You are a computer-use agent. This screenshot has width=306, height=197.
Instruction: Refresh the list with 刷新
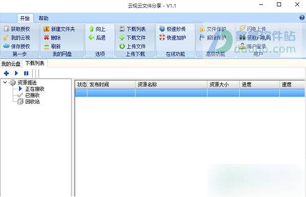[52, 46]
